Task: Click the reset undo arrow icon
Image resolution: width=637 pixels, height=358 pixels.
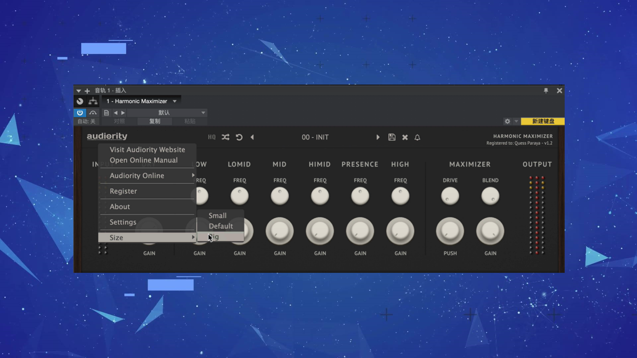Action: pos(239,137)
